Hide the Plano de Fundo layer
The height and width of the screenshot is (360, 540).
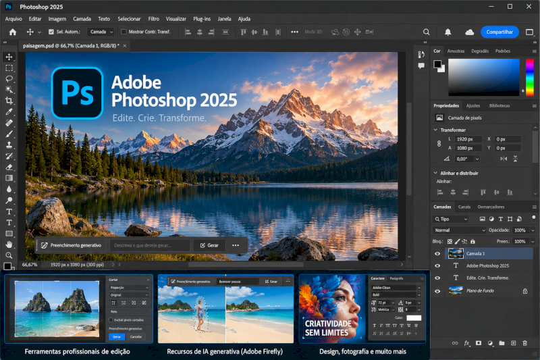(437, 290)
